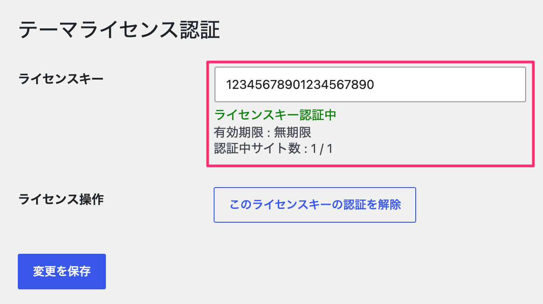Click the 認証中サイト数 : 1 / 1 line
This screenshot has width=543, height=304.
point(274,148)
